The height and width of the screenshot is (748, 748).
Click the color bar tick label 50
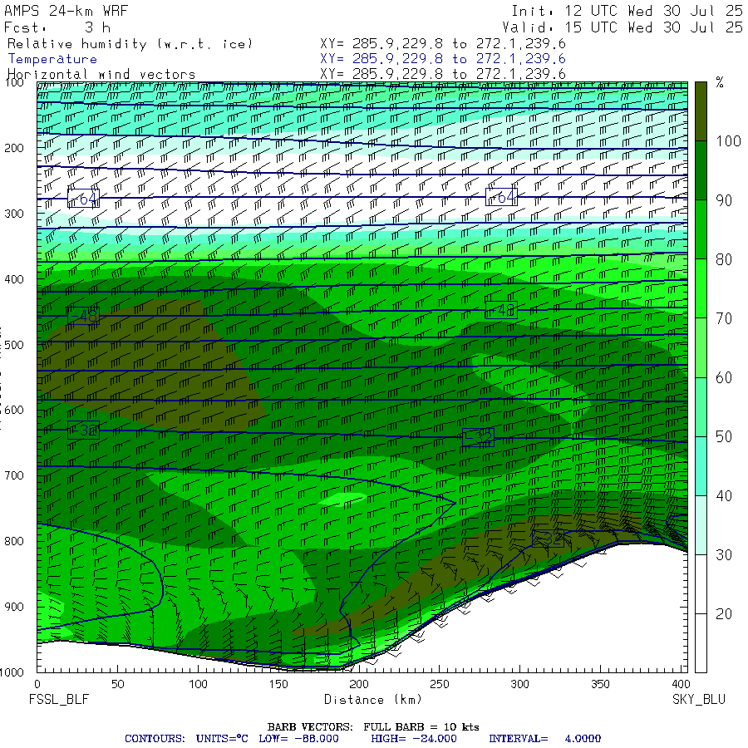(724, 437)
